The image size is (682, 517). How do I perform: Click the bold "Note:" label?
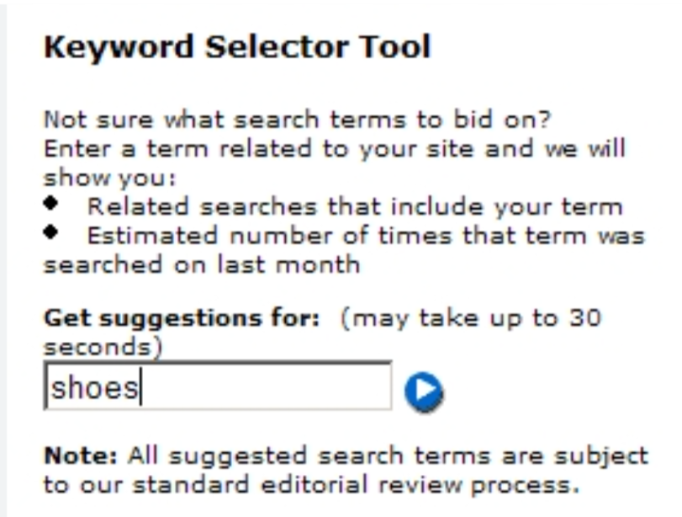click(82, 457)
